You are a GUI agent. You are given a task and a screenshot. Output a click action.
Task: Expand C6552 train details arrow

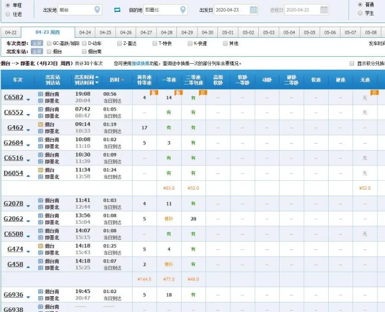(28, 115)
